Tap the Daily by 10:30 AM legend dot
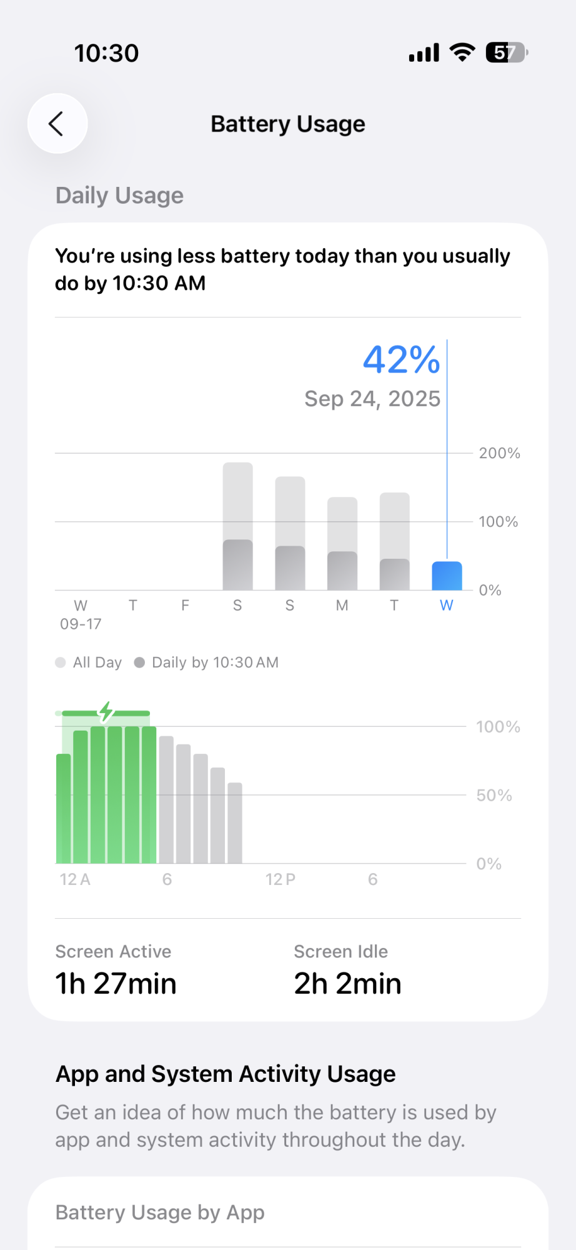 pyautogui.click(x=139, y=662)
